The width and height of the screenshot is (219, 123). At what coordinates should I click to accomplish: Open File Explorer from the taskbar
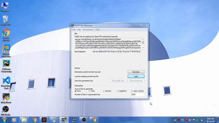tap(24, 120)
